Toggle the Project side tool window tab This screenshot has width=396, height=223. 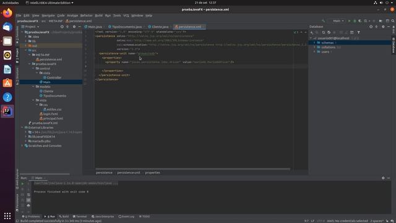(17, 56)
